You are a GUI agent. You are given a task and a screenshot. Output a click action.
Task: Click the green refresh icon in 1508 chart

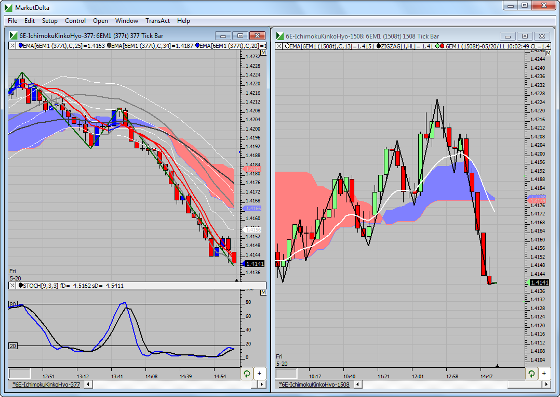(531, 374)
